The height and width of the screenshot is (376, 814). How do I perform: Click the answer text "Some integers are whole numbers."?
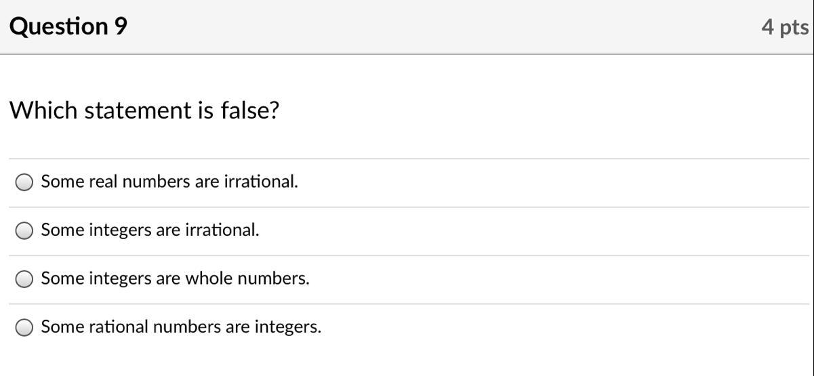click(x=175, y=278)
